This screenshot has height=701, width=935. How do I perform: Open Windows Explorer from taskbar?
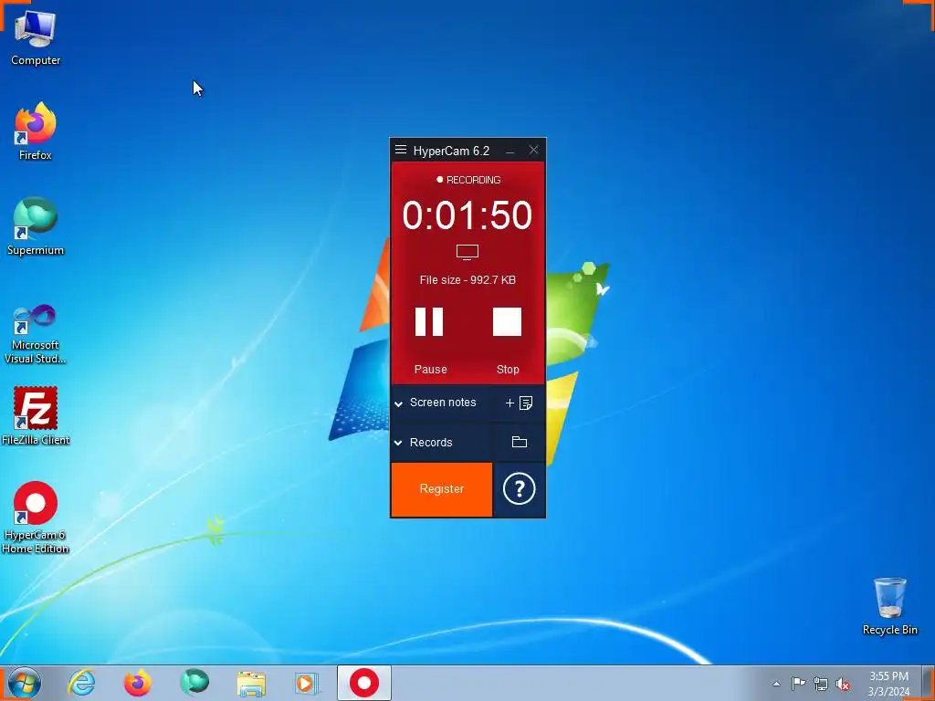pos(251,683)
